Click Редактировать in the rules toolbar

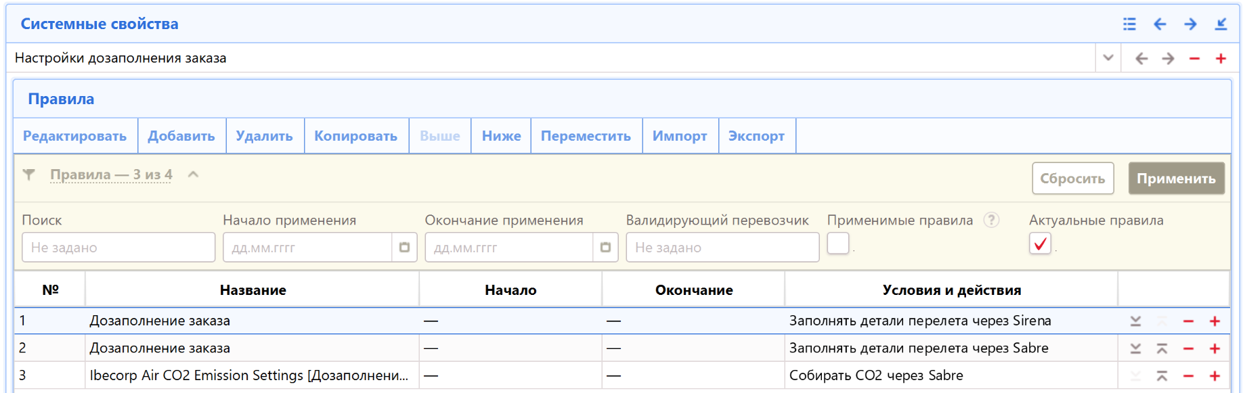(x=75, y=136)
